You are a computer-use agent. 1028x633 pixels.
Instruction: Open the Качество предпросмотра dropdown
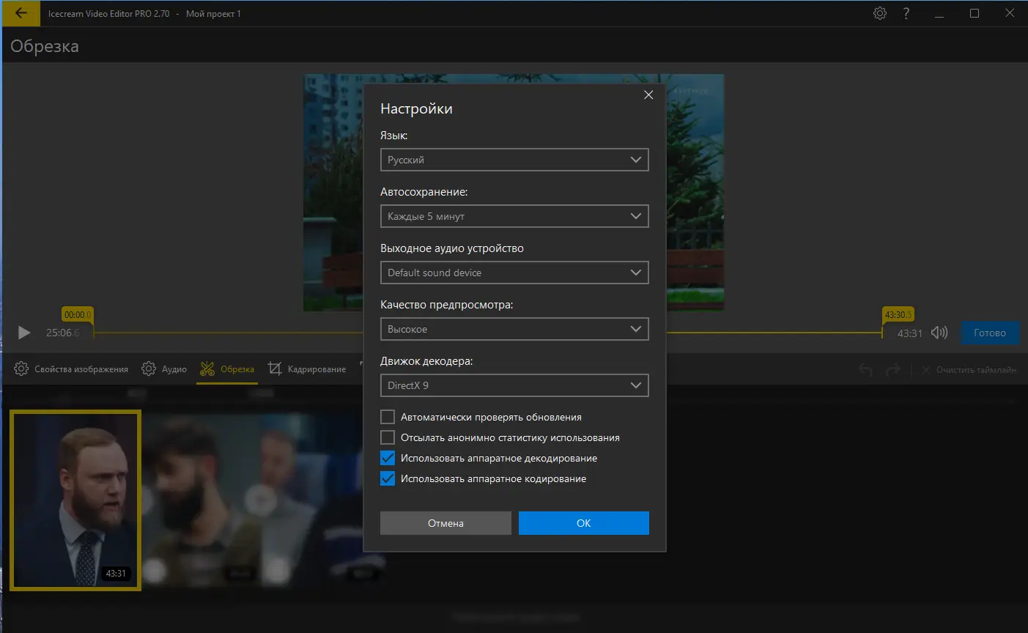(514, 329)
